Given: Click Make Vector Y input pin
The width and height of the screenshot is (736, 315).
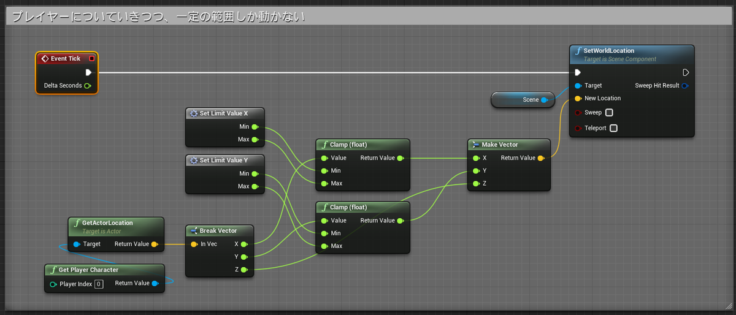Looking at the screenshot, I should tap(475, 170).
